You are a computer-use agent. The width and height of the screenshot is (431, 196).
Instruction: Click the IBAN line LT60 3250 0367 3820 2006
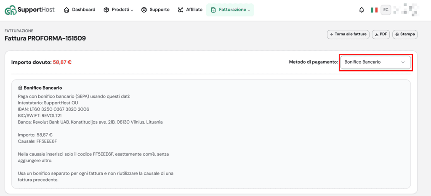click(x=53, y=109)
